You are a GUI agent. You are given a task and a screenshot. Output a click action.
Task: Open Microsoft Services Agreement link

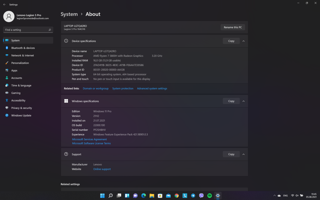click(89, 140)
